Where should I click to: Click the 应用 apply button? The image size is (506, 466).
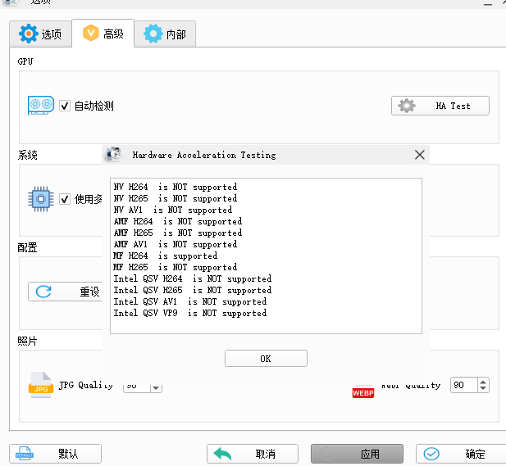click(357, 454)
